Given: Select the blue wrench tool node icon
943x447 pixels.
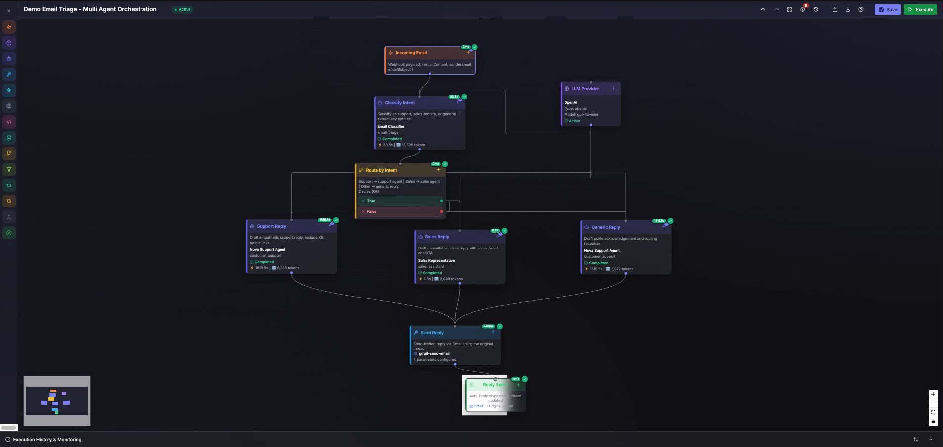Looking at the screenshot, I should [x=9, y=74].
